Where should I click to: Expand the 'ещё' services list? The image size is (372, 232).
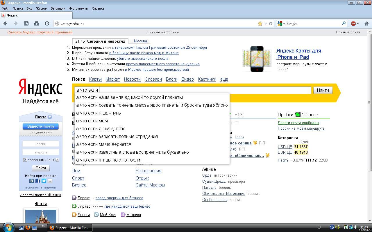pyautogui.click(x=224, y=79)
